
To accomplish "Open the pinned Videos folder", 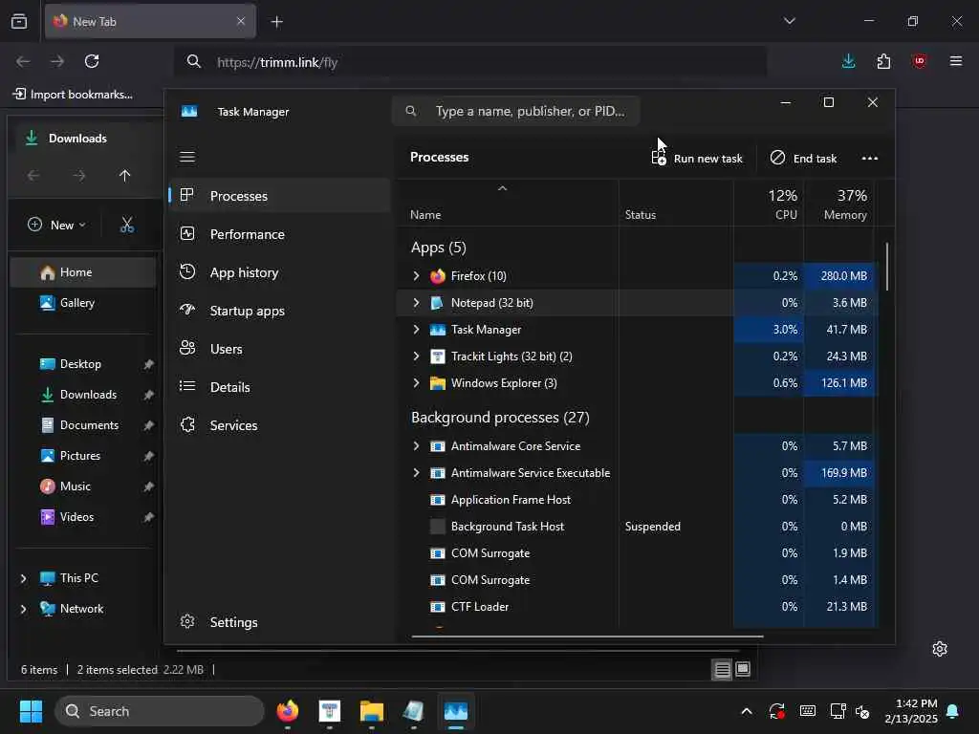I will click(83, 517).
